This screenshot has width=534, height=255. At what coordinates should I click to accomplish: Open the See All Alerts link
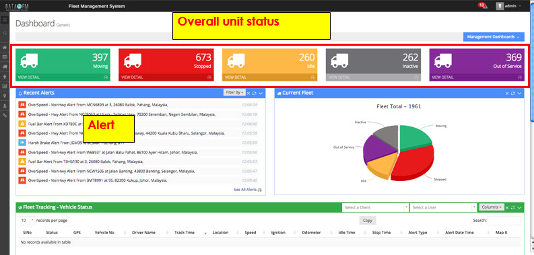click(x=245, y=190)
